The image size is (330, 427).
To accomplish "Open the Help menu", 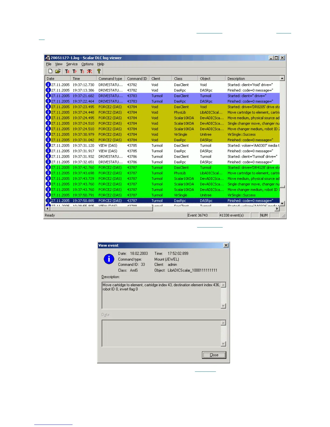I will pos(101,64).
